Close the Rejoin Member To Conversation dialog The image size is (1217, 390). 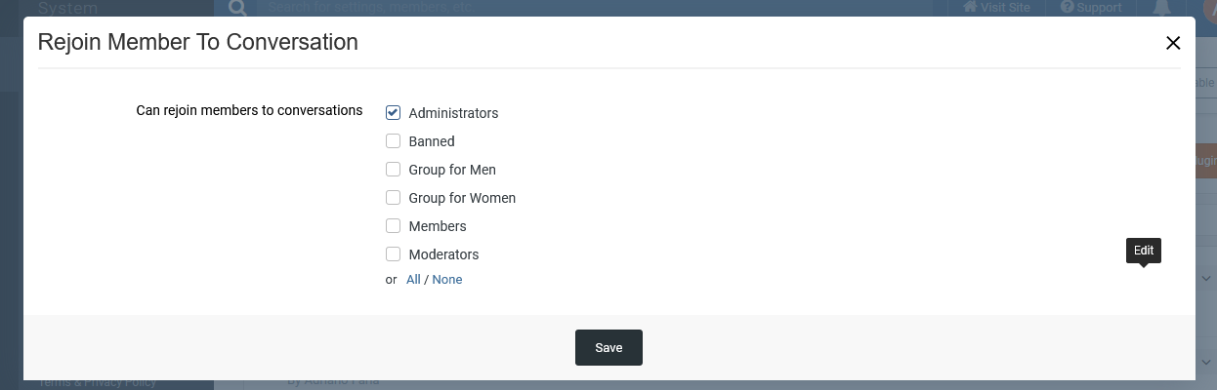pyautogui.click(x=1173, y=43)
